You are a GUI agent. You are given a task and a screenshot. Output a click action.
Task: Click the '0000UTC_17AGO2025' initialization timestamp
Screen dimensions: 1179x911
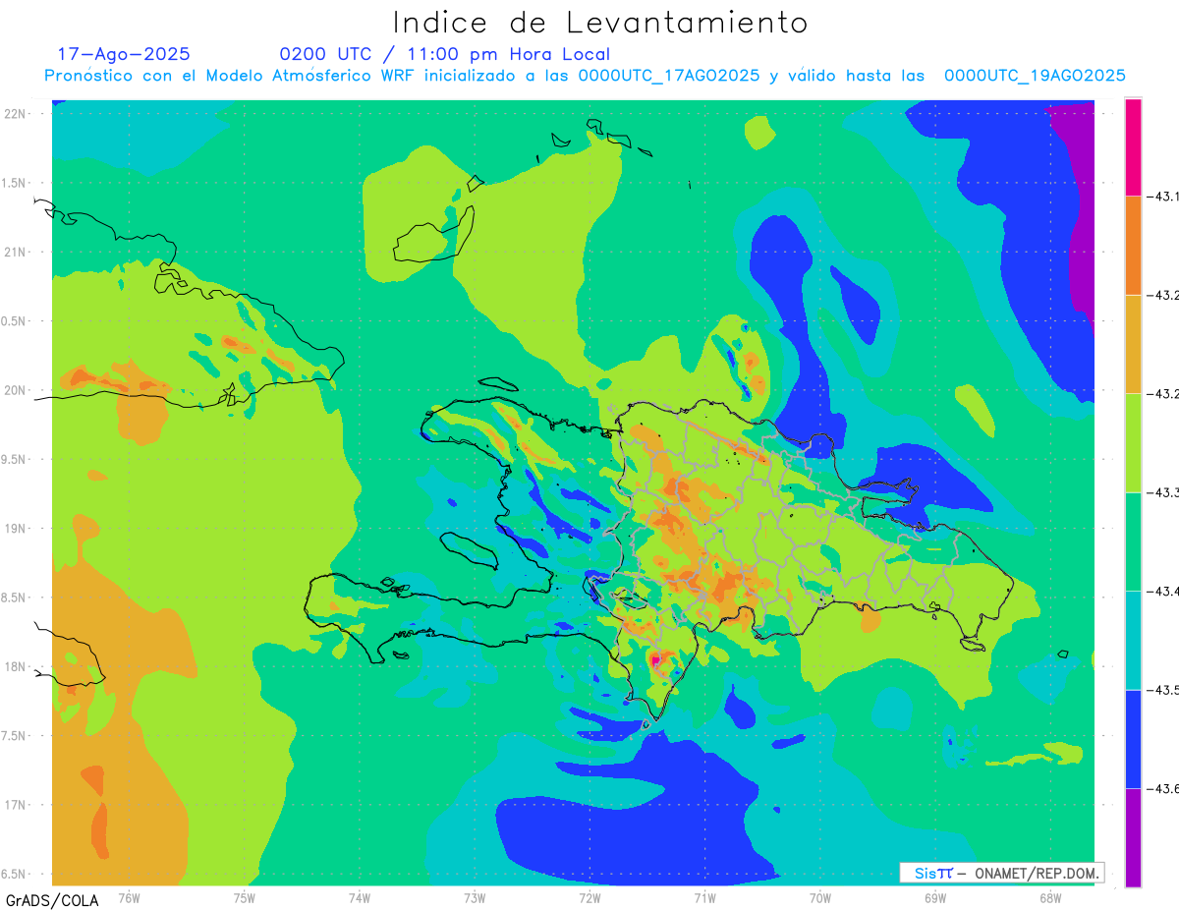(x=668, y=76)
